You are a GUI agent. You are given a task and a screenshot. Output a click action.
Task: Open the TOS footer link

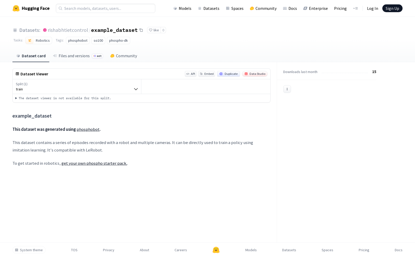pyautogui.click(x=74, y=250)
